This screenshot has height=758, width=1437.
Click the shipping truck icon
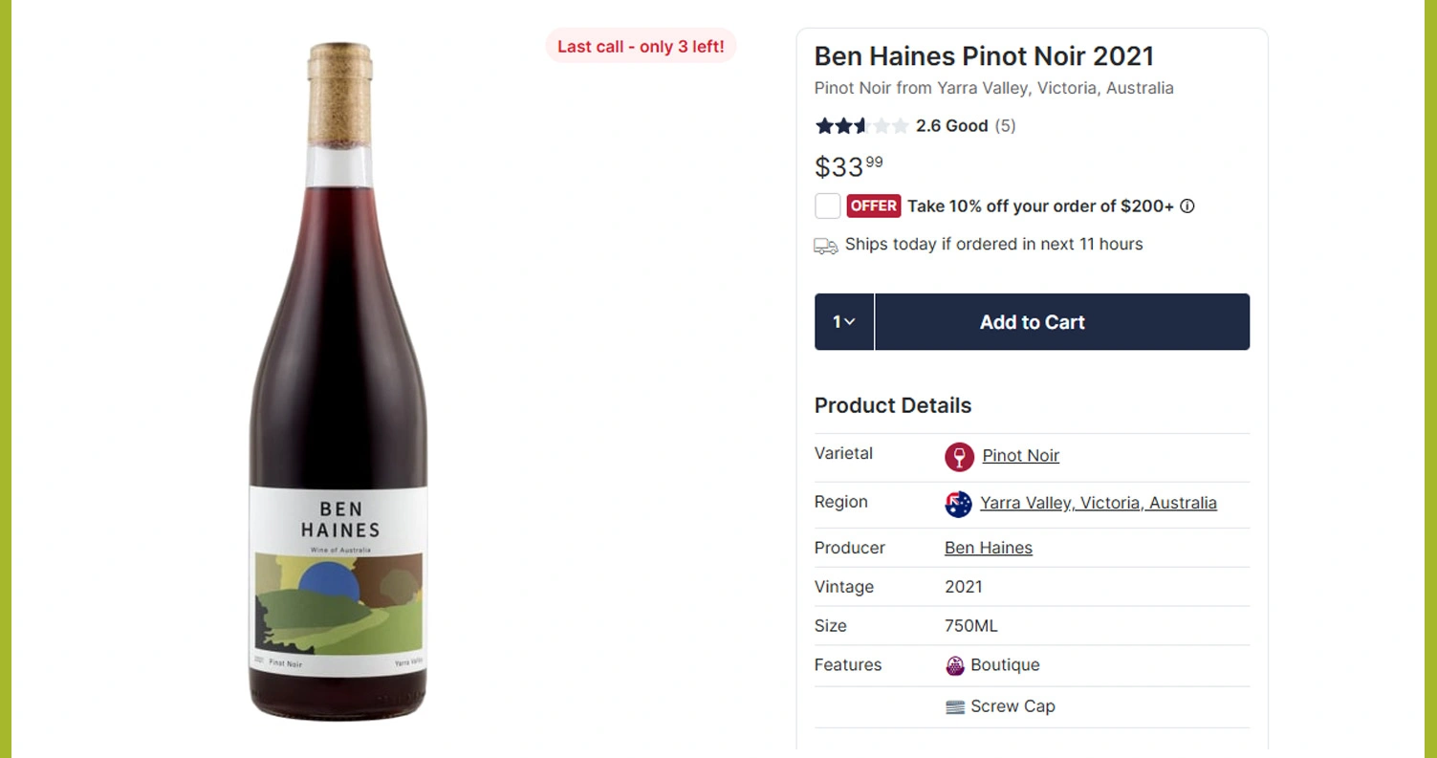[826, 246]
